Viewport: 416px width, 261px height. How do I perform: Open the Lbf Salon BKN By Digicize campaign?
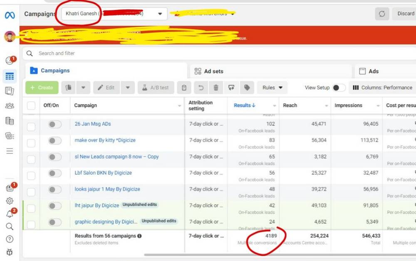103,173
